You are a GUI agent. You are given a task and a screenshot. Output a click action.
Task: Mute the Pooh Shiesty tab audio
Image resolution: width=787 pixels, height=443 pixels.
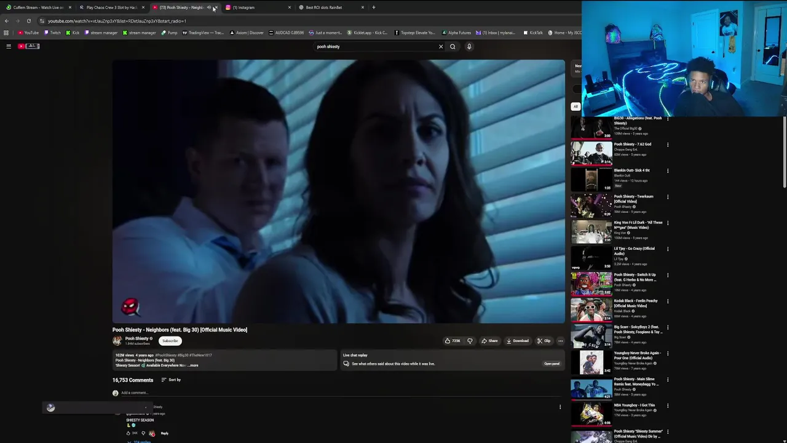click(x=209, y=7)
